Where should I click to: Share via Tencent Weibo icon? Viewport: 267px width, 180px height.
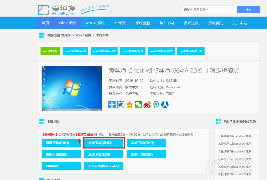[156, 105]
